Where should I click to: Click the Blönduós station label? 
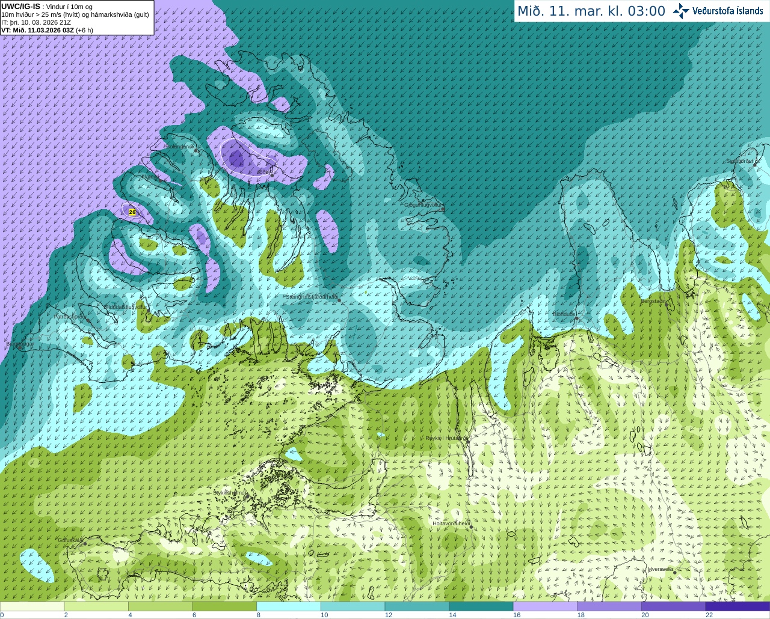564,314
